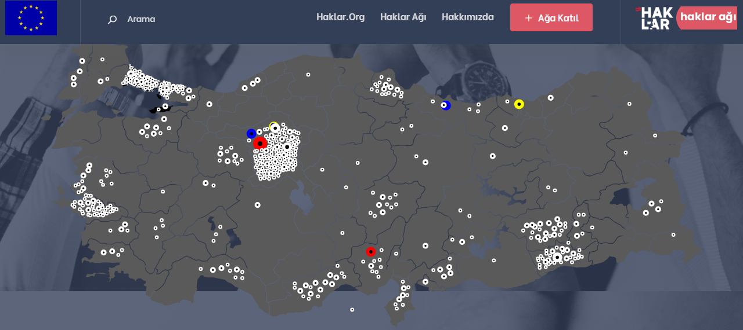
Task: Go to the Haklar Ağı menu item
Action: tap(403, 17)
